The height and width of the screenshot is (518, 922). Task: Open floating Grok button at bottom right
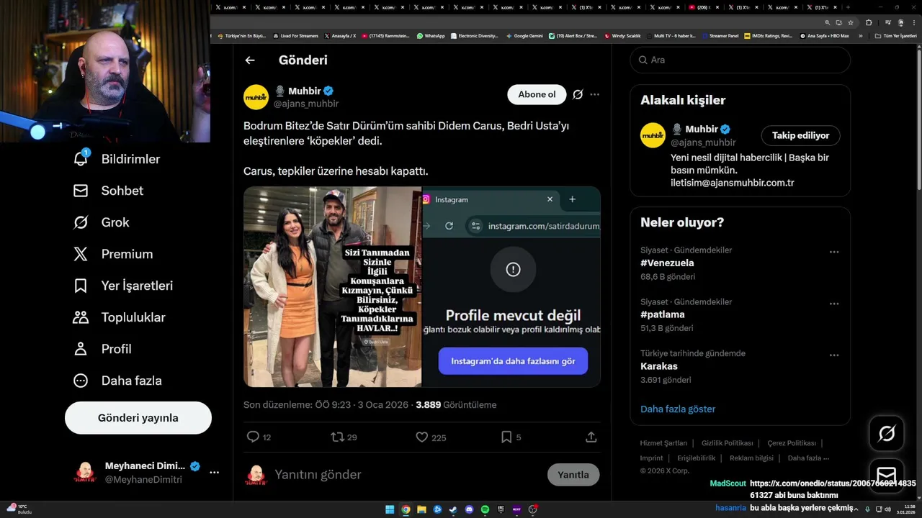pyautogui.click(x=887, y=434)
